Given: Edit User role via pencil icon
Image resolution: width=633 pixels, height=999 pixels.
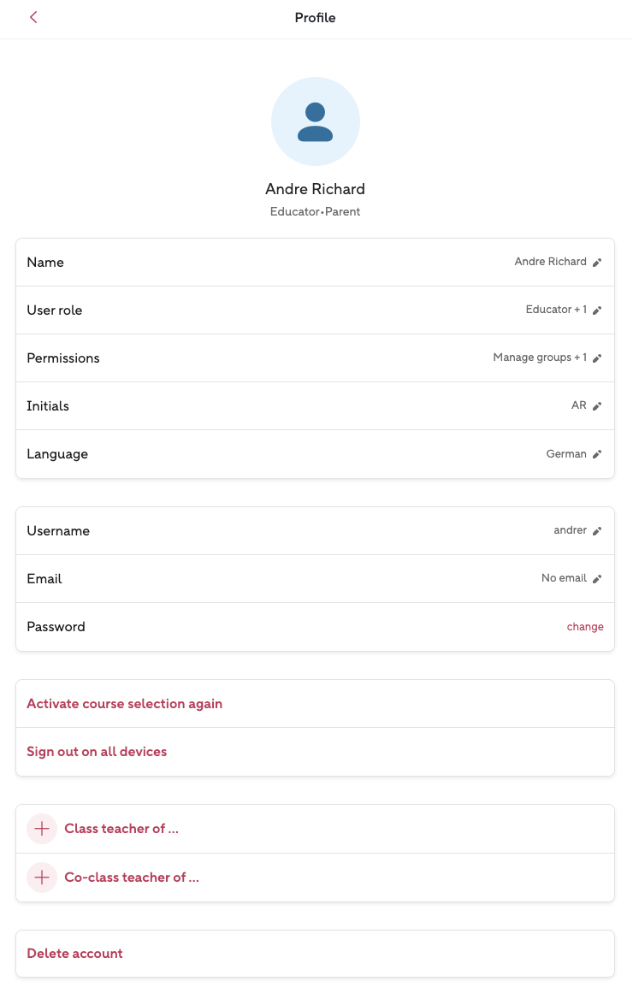Looking at the screenshot, I should [597, 310].
